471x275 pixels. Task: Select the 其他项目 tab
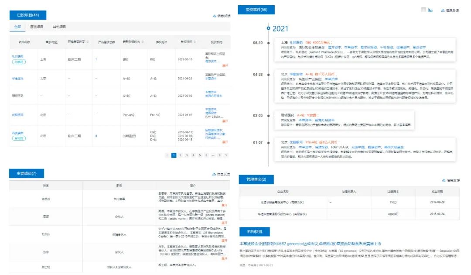[x=59, y=27]
